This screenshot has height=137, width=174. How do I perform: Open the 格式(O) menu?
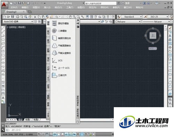tap(58, 7)
